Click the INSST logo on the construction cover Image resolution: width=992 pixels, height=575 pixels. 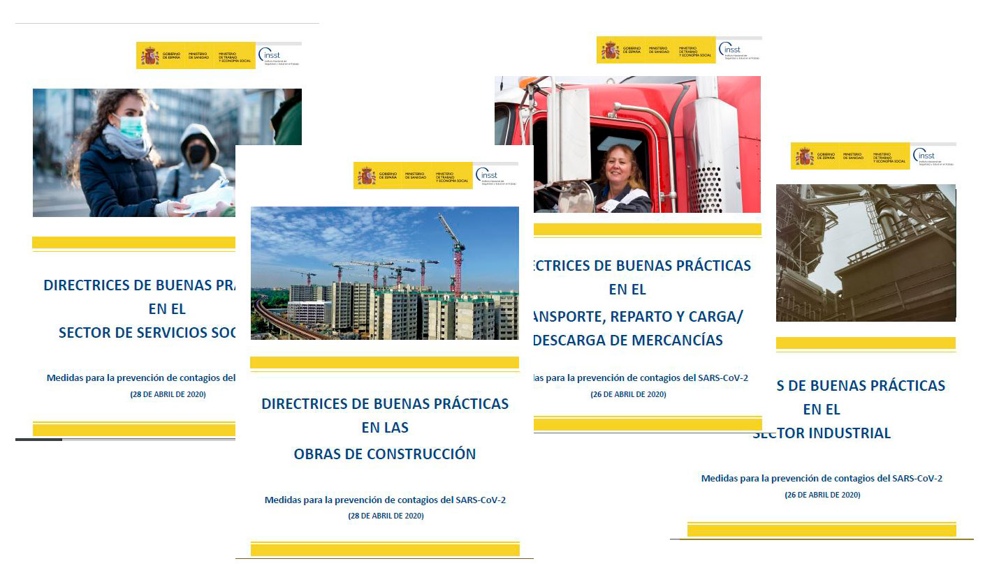496,176
